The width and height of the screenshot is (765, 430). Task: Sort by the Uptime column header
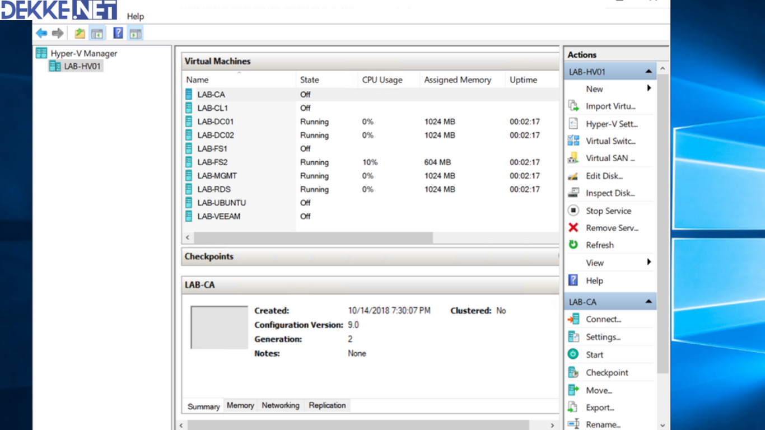[x=532, y=80]
